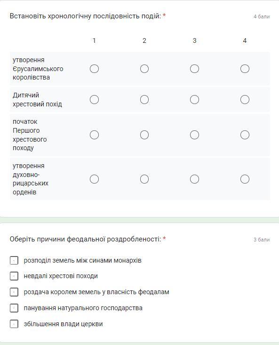Image resolution: width=279 pixels, height=345 pixels.
Task: Check розподіл земель між синами монархів
Action: pyautogui.click(x=14, y=260)
